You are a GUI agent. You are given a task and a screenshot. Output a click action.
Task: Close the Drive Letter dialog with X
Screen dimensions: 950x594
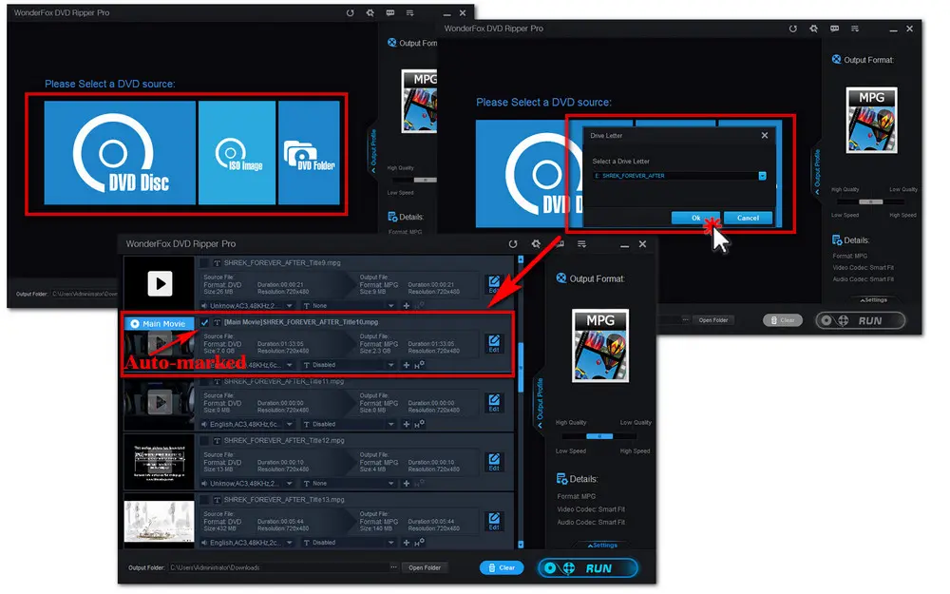coord(765,136)
